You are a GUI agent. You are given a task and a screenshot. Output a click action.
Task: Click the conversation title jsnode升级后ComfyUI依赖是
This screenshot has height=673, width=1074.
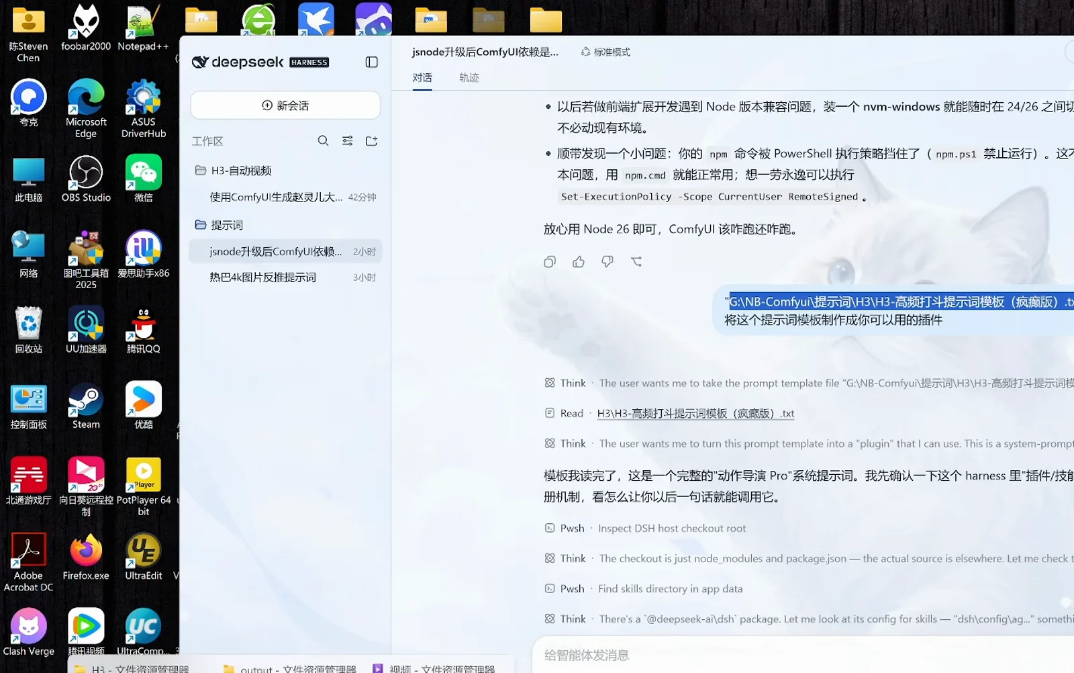[485, 52]
